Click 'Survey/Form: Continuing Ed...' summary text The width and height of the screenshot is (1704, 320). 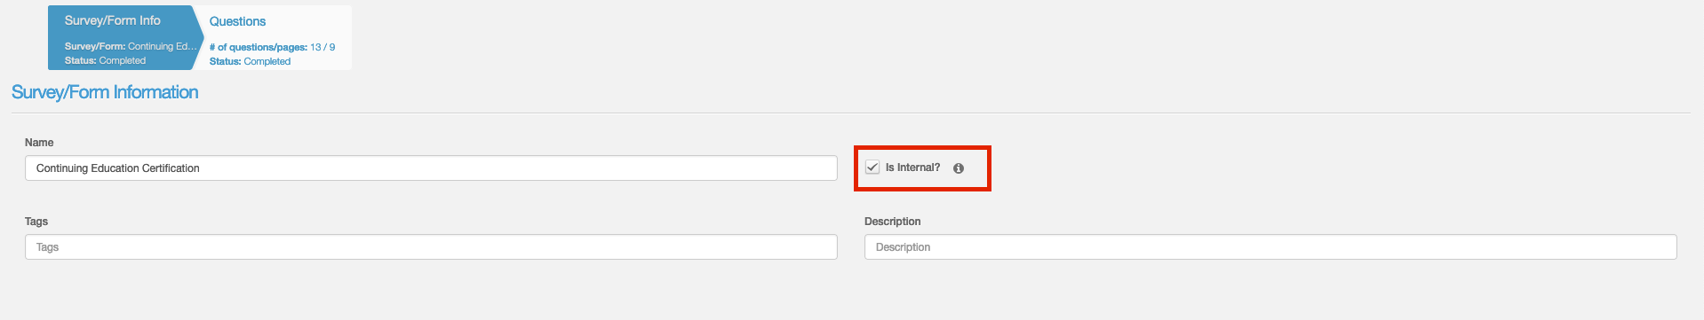coord(131,46)
